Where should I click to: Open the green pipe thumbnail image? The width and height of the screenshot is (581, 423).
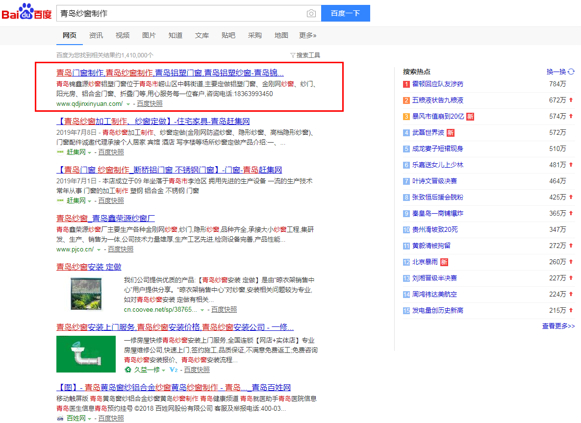(x=86, y=354)
